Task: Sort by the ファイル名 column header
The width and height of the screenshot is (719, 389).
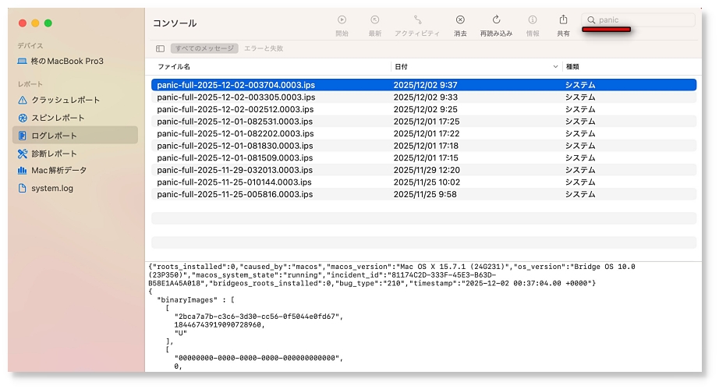Action: (x=174, y=67)
